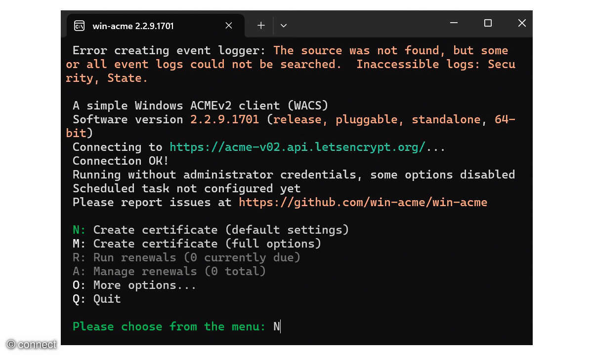Close the terminal window

click(522, 23)
